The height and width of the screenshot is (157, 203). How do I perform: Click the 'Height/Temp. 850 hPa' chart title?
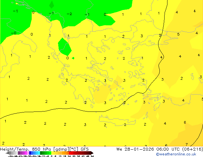pyautogui.click(x=26, y=149)
